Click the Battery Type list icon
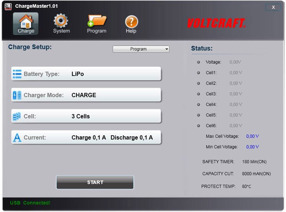The height and width of the screenshot is (212, 286). (17, 74)
